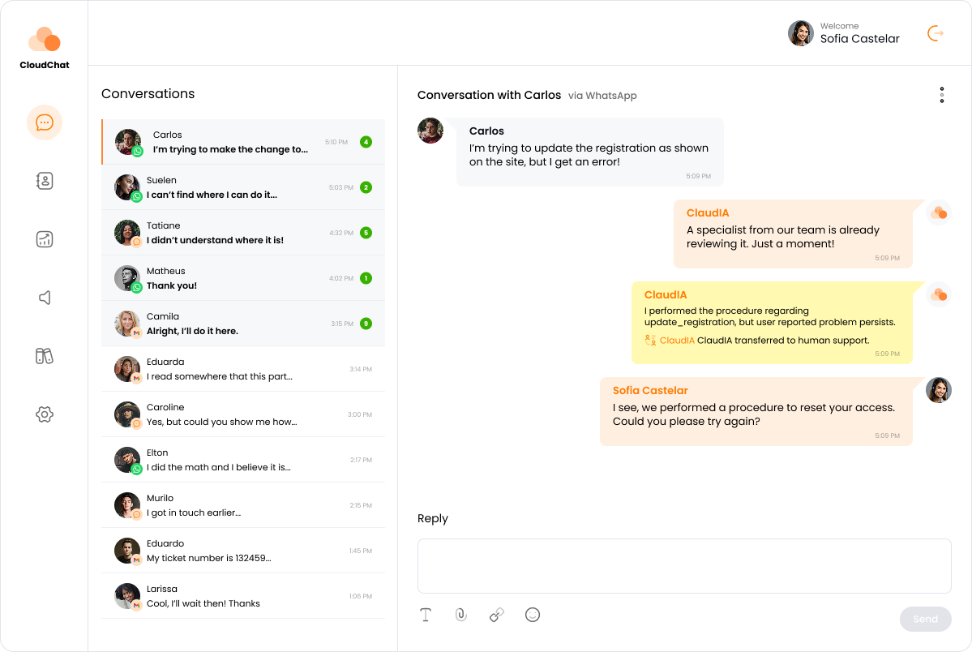Open Camila conversation in the list
Viewport: 972px width, 652px height.
coord(244,324)
